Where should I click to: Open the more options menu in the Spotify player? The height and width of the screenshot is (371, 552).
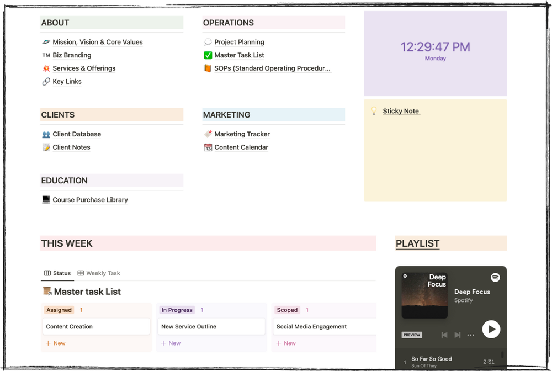(470, 335)
